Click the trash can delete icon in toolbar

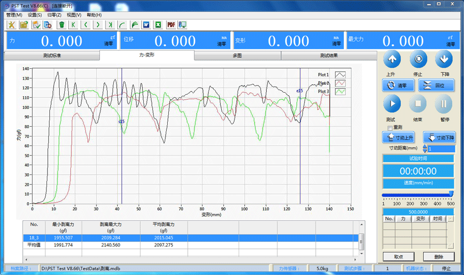62,24
